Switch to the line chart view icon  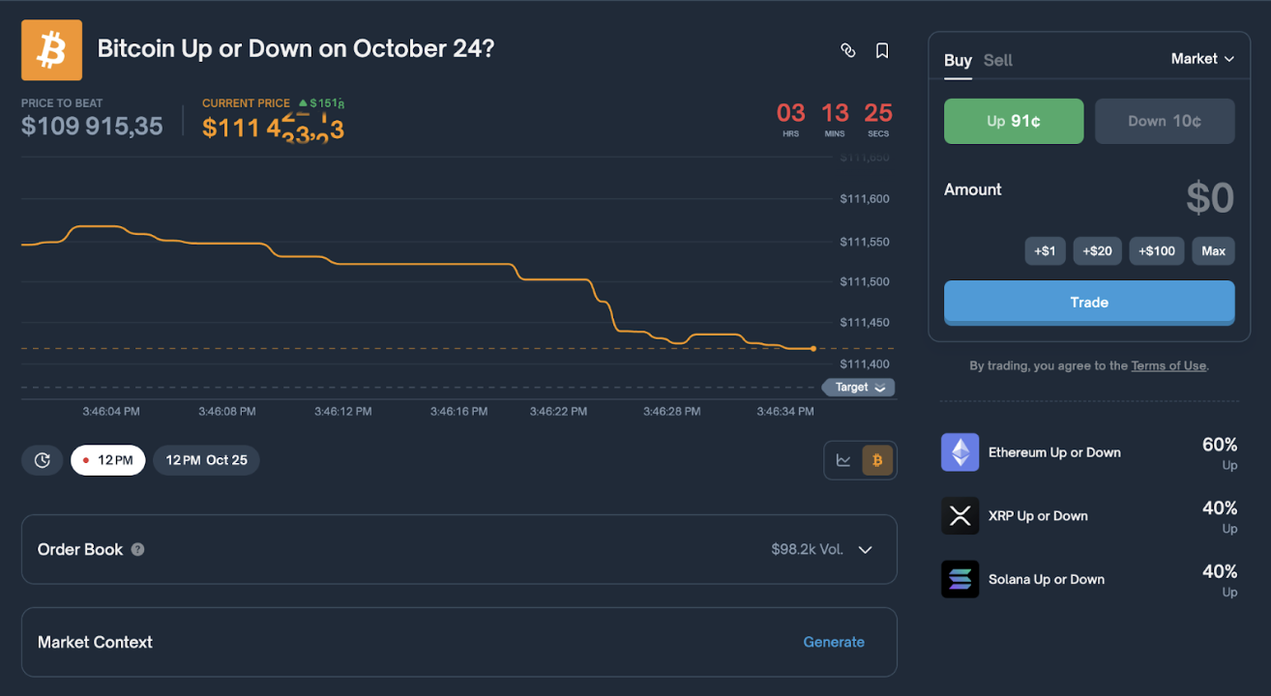pyautogui.click(x=843, y=460)
